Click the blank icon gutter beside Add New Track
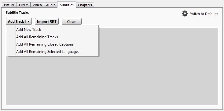The height and width of the screenshot is (111, 224). (11, 30)
